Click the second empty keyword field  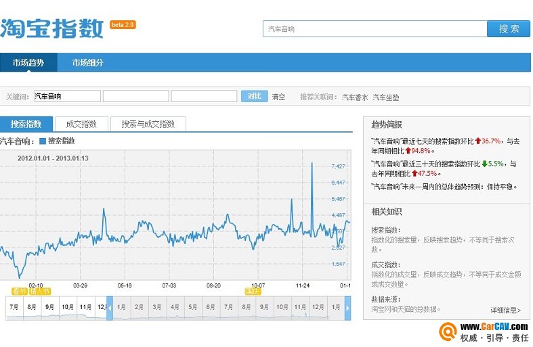tap(136, 96)
